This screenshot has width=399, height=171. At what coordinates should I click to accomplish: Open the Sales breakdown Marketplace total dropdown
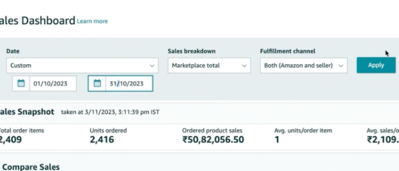tap(209, 65)
